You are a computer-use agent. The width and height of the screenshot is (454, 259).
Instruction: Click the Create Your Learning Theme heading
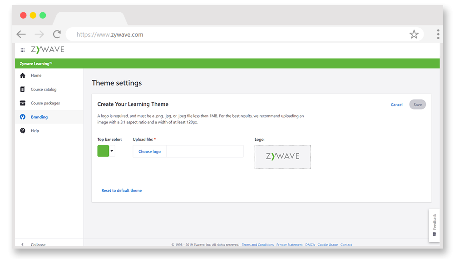[x=133, y=104]
